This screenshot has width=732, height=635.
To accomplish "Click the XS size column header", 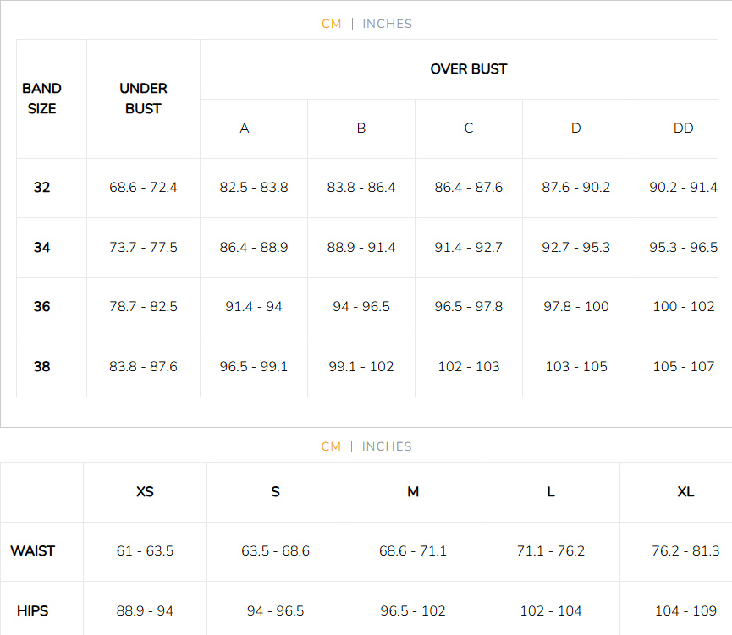I will [x=145, y=492].
